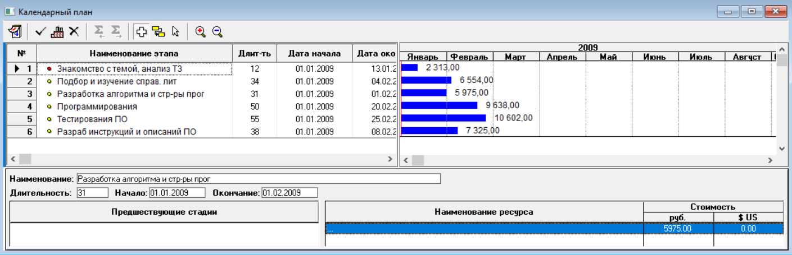
Task: Select the highlighted resource row 5975.00
Action: click(x=554, y=228)
